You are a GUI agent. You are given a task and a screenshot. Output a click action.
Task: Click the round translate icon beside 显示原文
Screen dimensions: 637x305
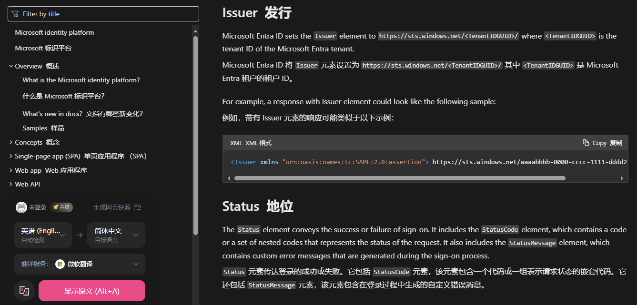click(x=24, y=291)
